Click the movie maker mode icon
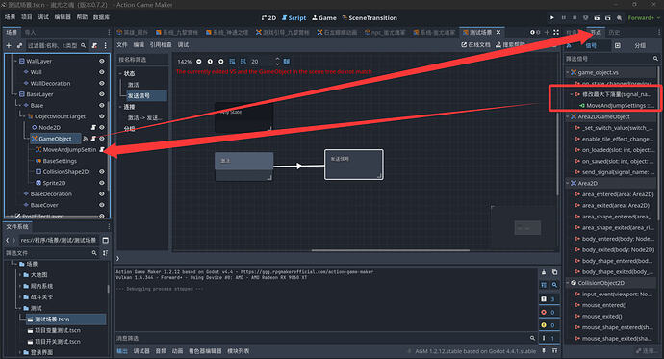Image resolution: width=664 pixels, height=359 pixels. (x=619, y=17)
